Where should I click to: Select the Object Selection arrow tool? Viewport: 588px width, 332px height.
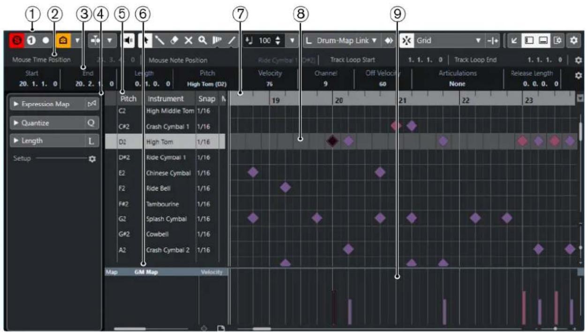(146, 41)
